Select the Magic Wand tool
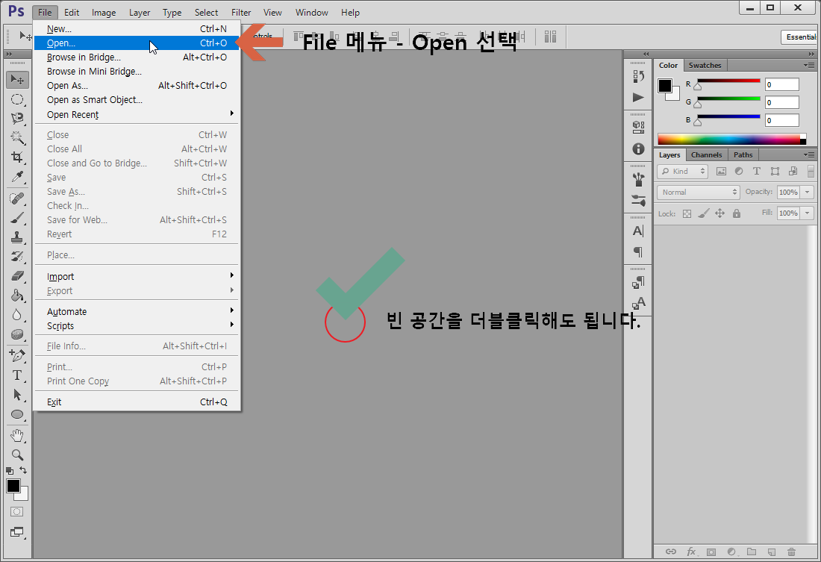821x562 pixels. (17, 138)
